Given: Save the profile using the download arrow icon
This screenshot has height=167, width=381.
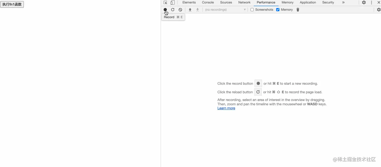Looking at the screenshot, I should pyautogui.click(x=198, y=10).
